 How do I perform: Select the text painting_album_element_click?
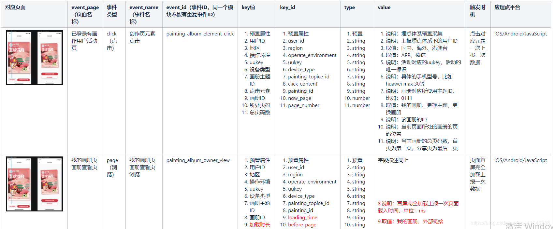point(200,34)
